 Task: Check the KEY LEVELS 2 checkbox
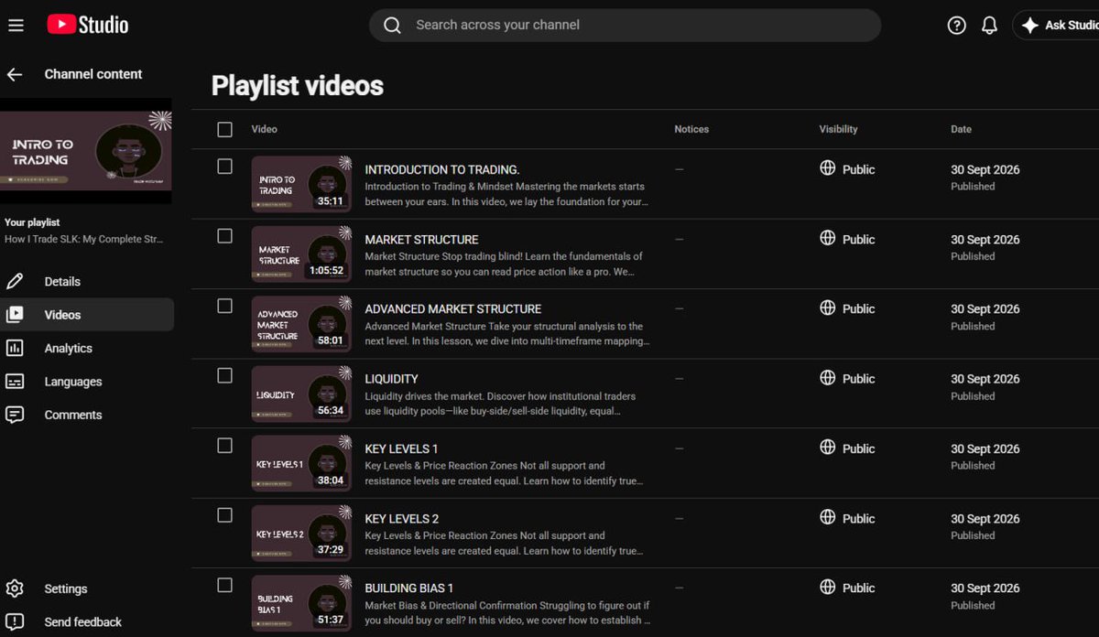224,515
